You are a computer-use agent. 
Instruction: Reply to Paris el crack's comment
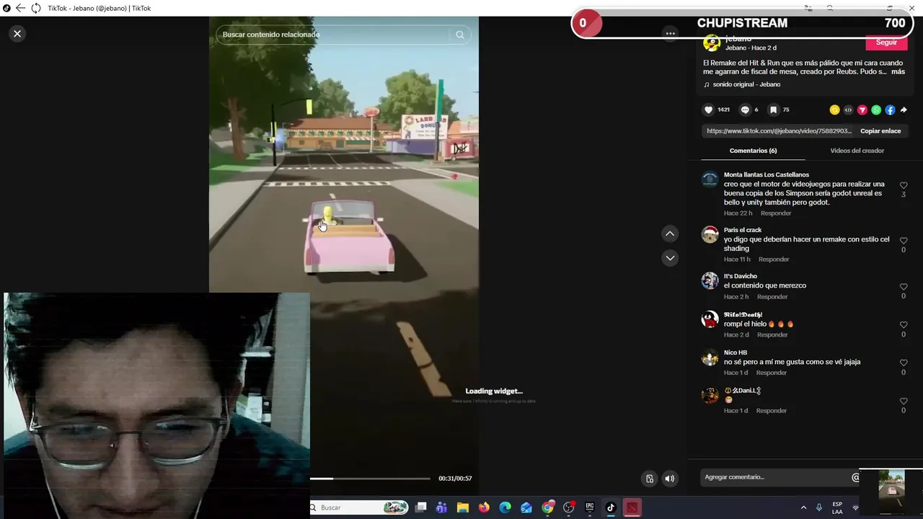[x=774, y=259]
